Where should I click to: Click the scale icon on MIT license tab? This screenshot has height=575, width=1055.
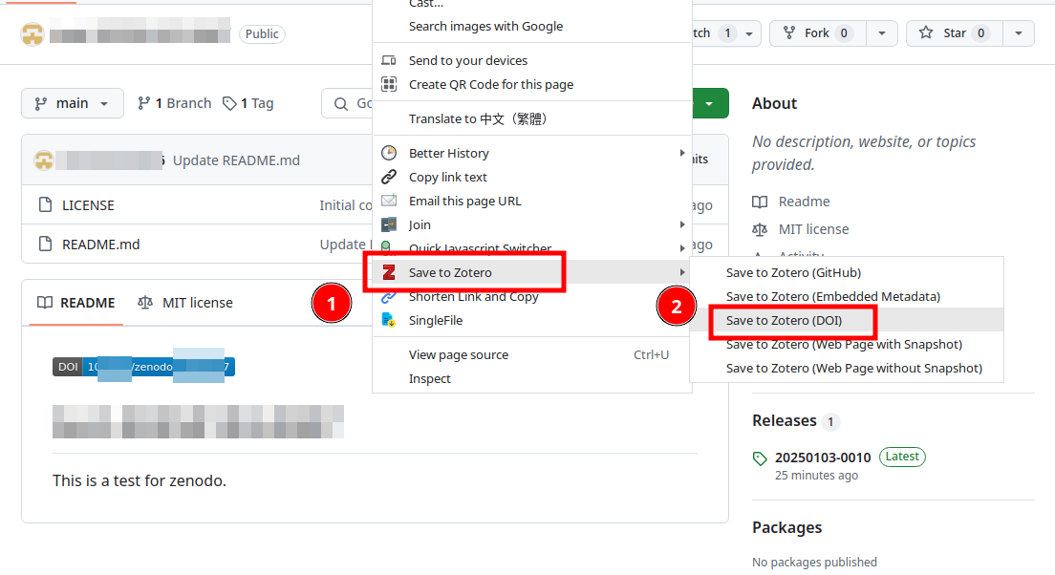[144, 303]
